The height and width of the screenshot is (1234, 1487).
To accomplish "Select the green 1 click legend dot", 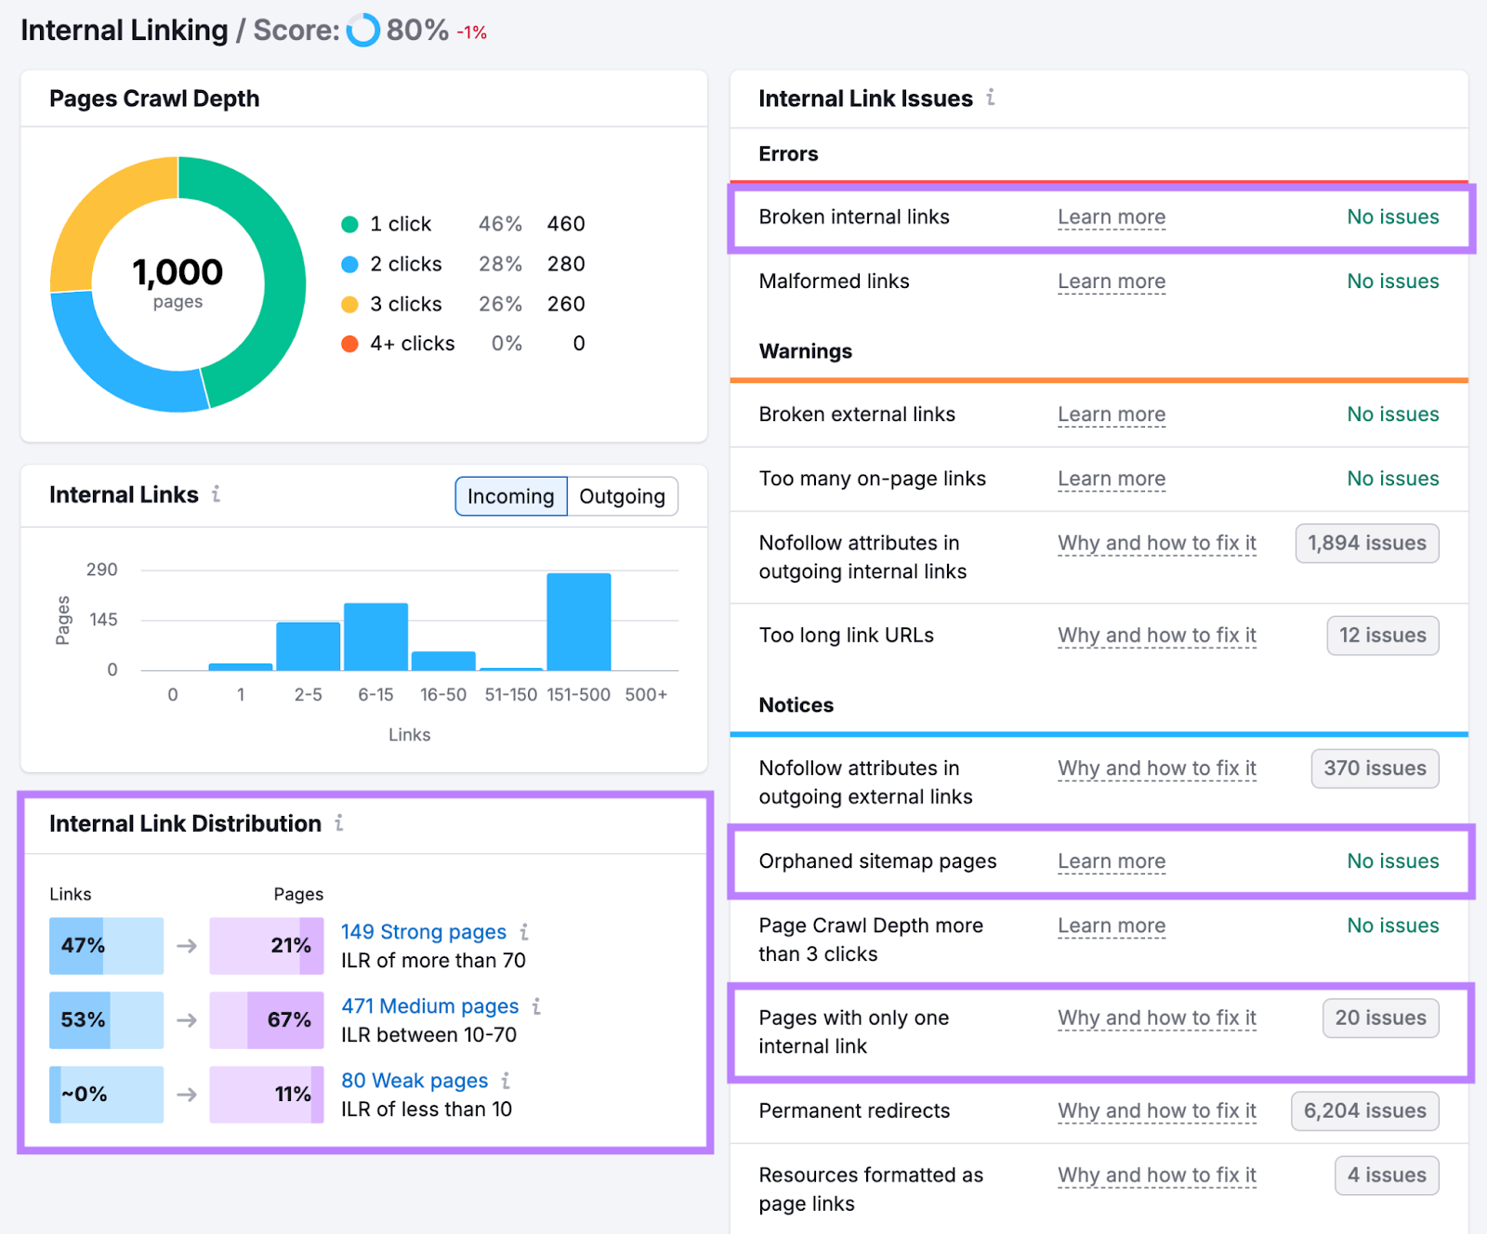I will point(350,224).
